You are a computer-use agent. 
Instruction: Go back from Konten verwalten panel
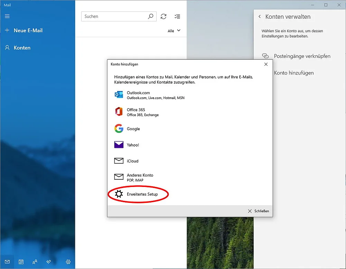(260, 17)
